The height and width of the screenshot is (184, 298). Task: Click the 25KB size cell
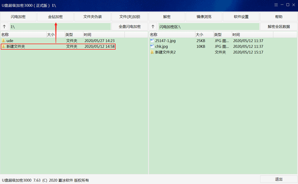coord(201,41)
